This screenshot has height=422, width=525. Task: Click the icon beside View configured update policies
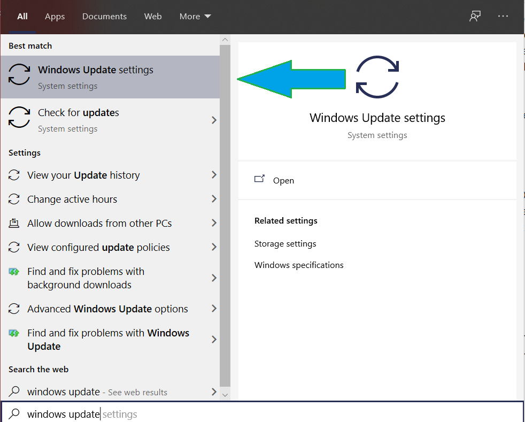point(14,247)
